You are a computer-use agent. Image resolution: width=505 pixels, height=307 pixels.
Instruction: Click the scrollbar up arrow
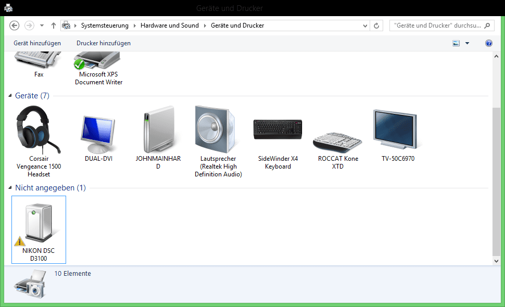[496, 56]
